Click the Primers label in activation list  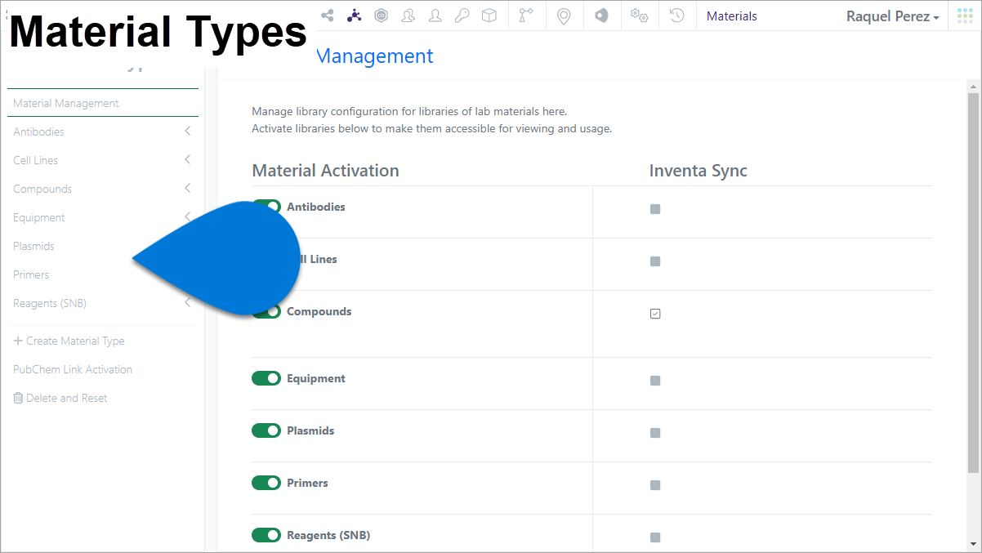point(307,483)
